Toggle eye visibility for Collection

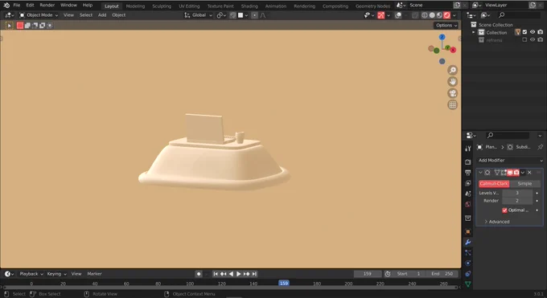coord(533,32)
